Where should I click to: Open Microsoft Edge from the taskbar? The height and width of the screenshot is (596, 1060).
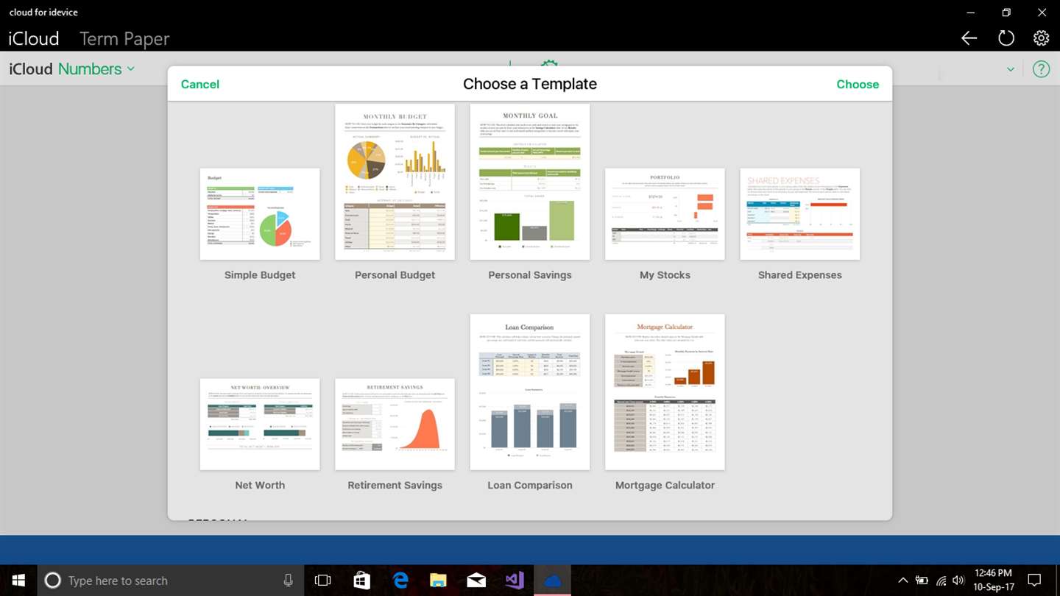coord(400,581)
